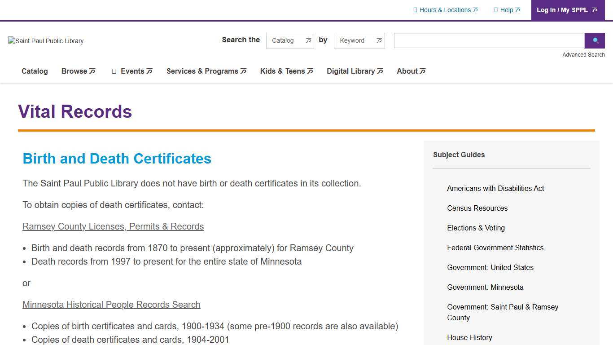
Task: Click inside the catalog search input field
Action: pyautogui.click(x=489, y=40)
